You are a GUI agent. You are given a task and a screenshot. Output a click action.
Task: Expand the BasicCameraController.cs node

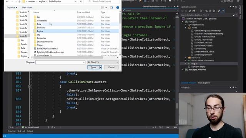[x=185, y=61]
